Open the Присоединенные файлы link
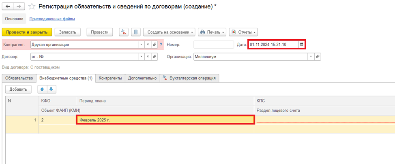The width and height of the screenshot is (395, 164). click(x=52, y=19)
